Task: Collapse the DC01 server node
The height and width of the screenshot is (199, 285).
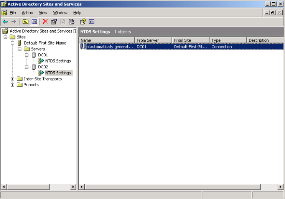Action: [x=27, y=55]
